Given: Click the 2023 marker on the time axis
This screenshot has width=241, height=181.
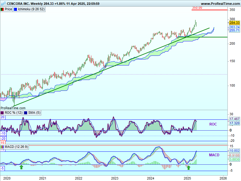Looking at the screenshot, I should tap(114, 178).
